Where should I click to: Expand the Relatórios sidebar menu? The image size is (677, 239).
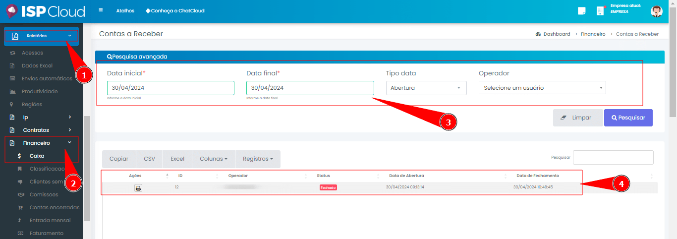(42, 36)
